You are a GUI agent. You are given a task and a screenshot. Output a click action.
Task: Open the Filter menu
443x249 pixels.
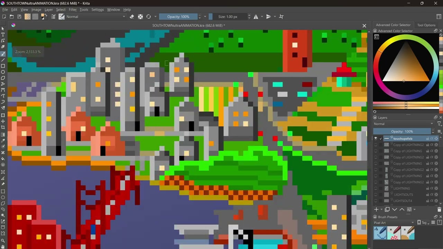tap(73, 10)
